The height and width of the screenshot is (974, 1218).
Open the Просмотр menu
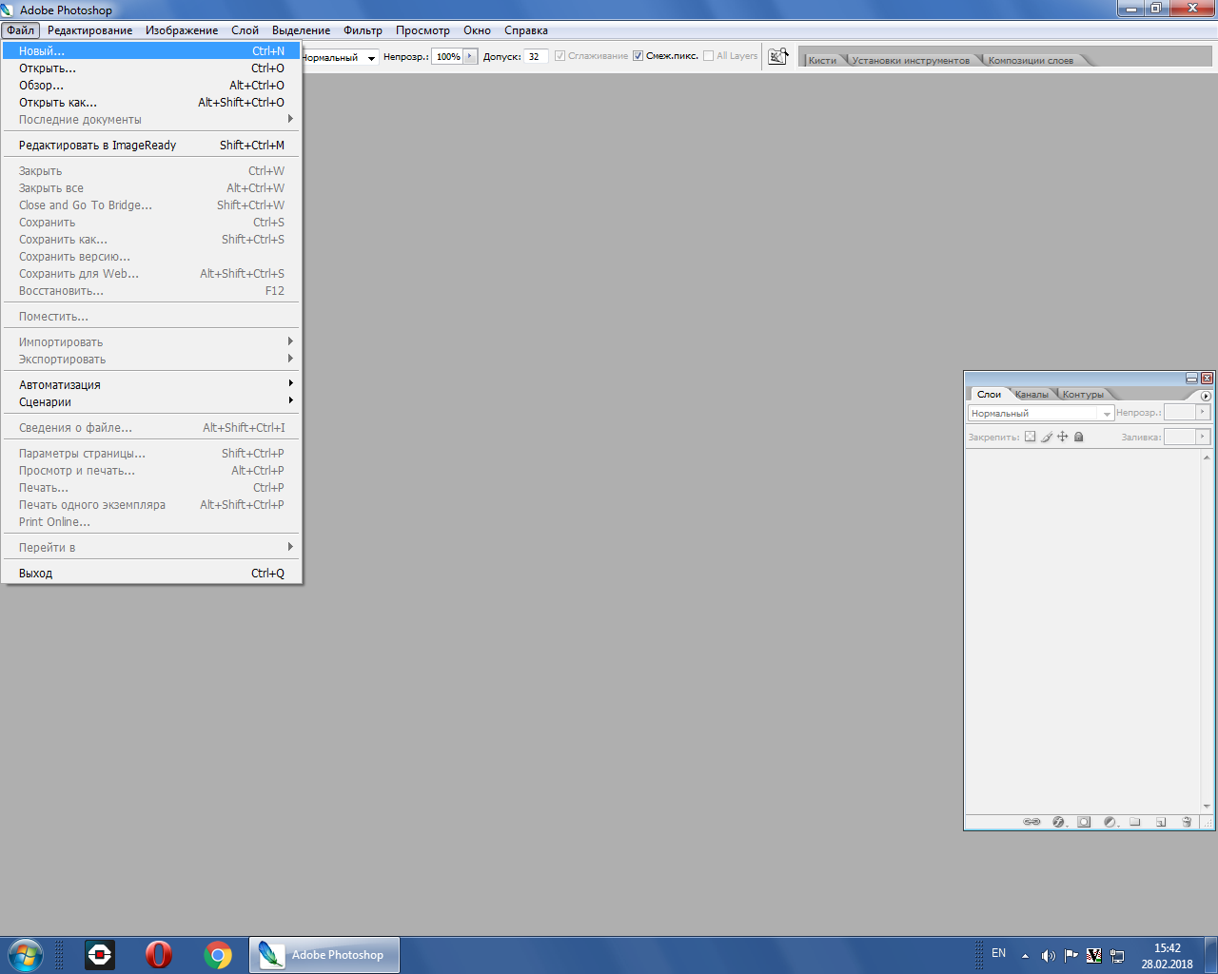(422, 30)
